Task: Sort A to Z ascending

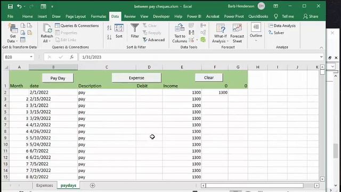Action: click(x=109, y=28)
